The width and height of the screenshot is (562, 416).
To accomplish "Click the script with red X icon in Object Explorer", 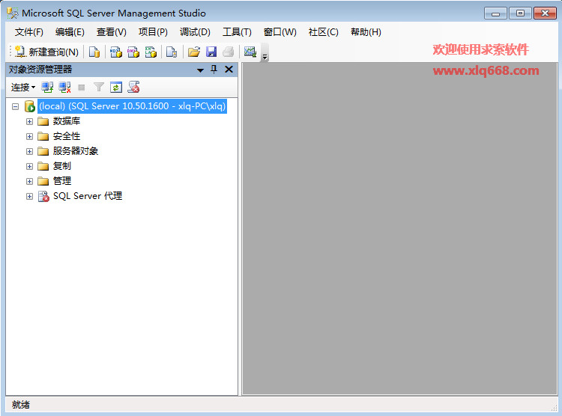I will pyautogui.click(x=133, y=87).
